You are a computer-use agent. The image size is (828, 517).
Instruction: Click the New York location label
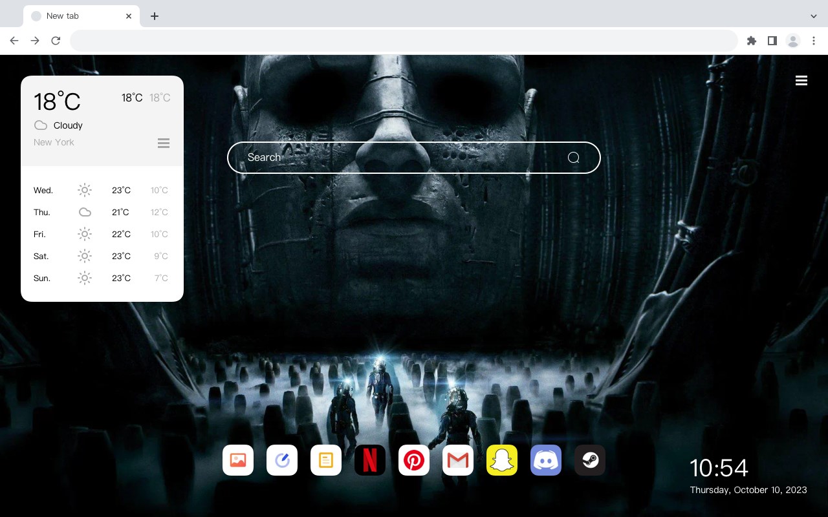[54, 142]
